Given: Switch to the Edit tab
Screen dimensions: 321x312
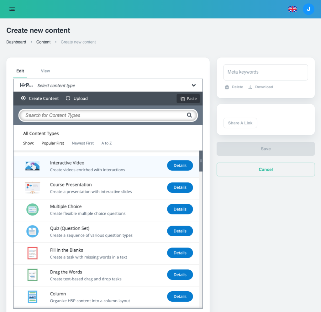Looking at the screenshot, I should click(20, 71).
